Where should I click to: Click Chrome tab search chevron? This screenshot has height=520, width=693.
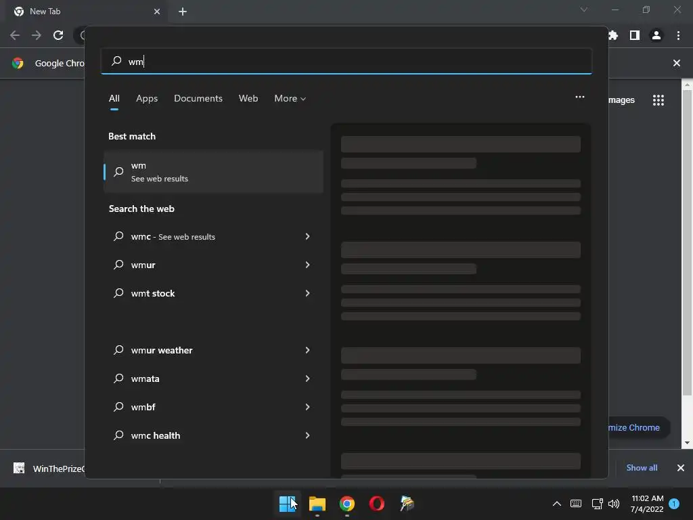click(584, 9)
